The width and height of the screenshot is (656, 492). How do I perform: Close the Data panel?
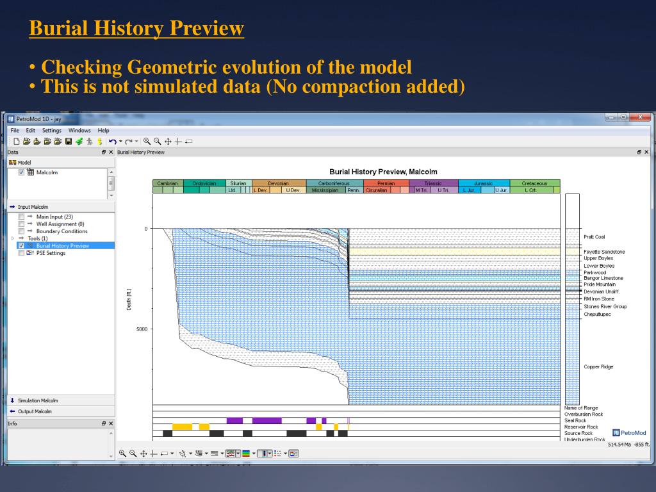[x=111, y=152]
